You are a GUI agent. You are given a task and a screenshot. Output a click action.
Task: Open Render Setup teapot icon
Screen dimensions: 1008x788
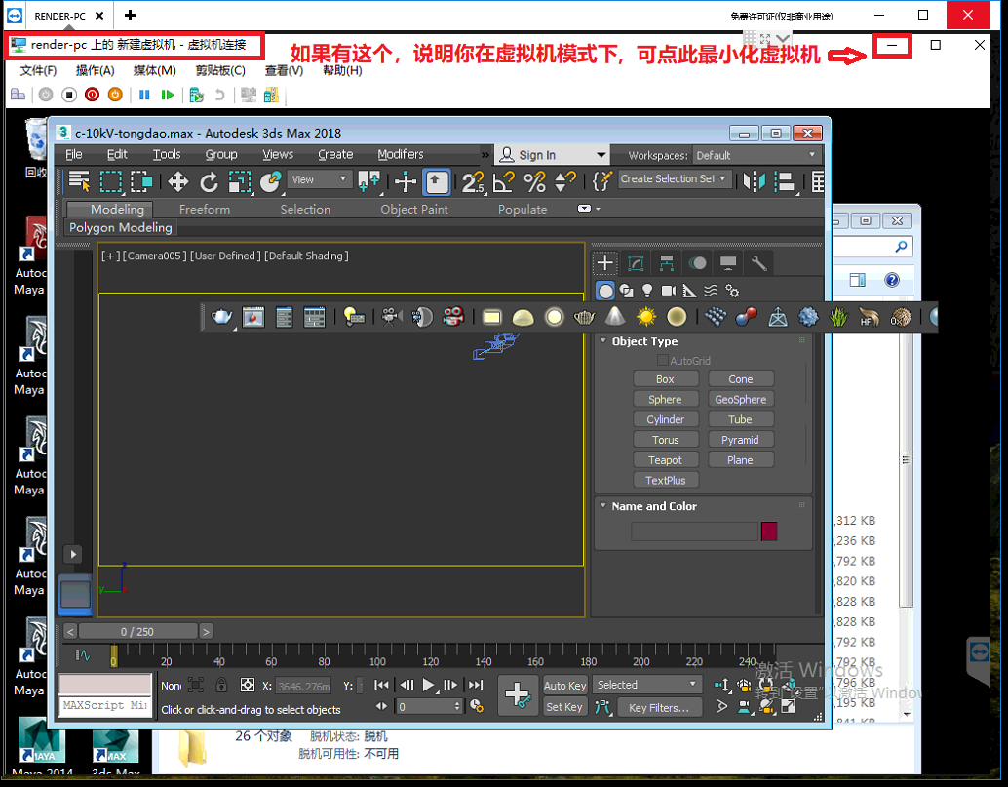[x=222, y=317]
